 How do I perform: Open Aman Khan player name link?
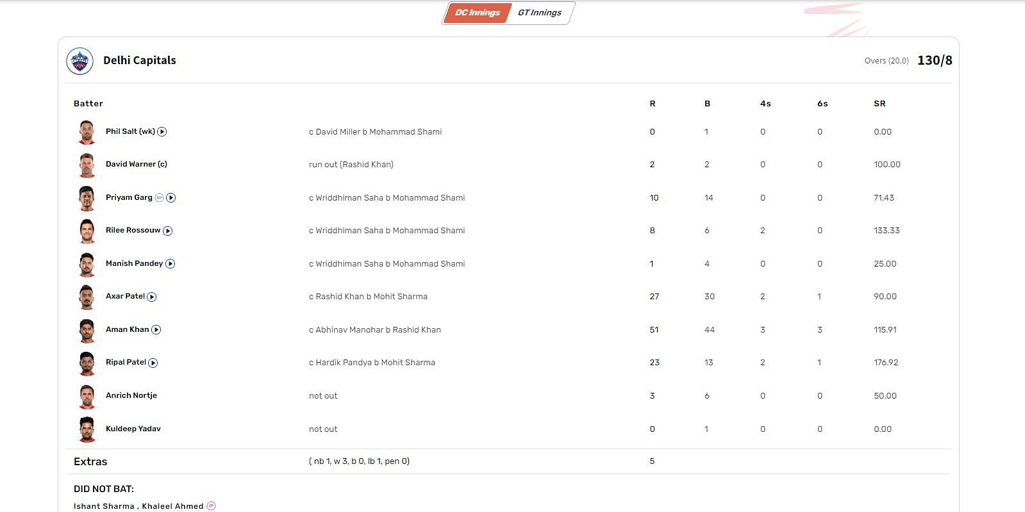(127, 329)
